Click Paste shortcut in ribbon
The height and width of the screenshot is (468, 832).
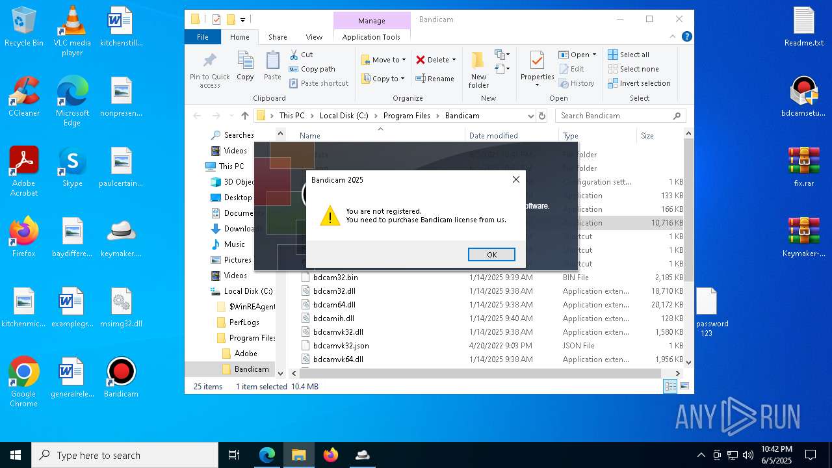(319, 83)
